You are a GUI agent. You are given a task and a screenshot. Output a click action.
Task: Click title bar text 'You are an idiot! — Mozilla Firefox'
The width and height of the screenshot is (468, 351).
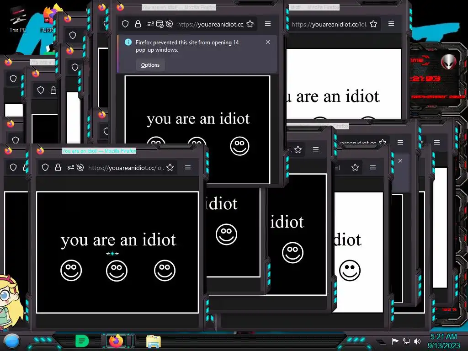click(x=99, y=151)
